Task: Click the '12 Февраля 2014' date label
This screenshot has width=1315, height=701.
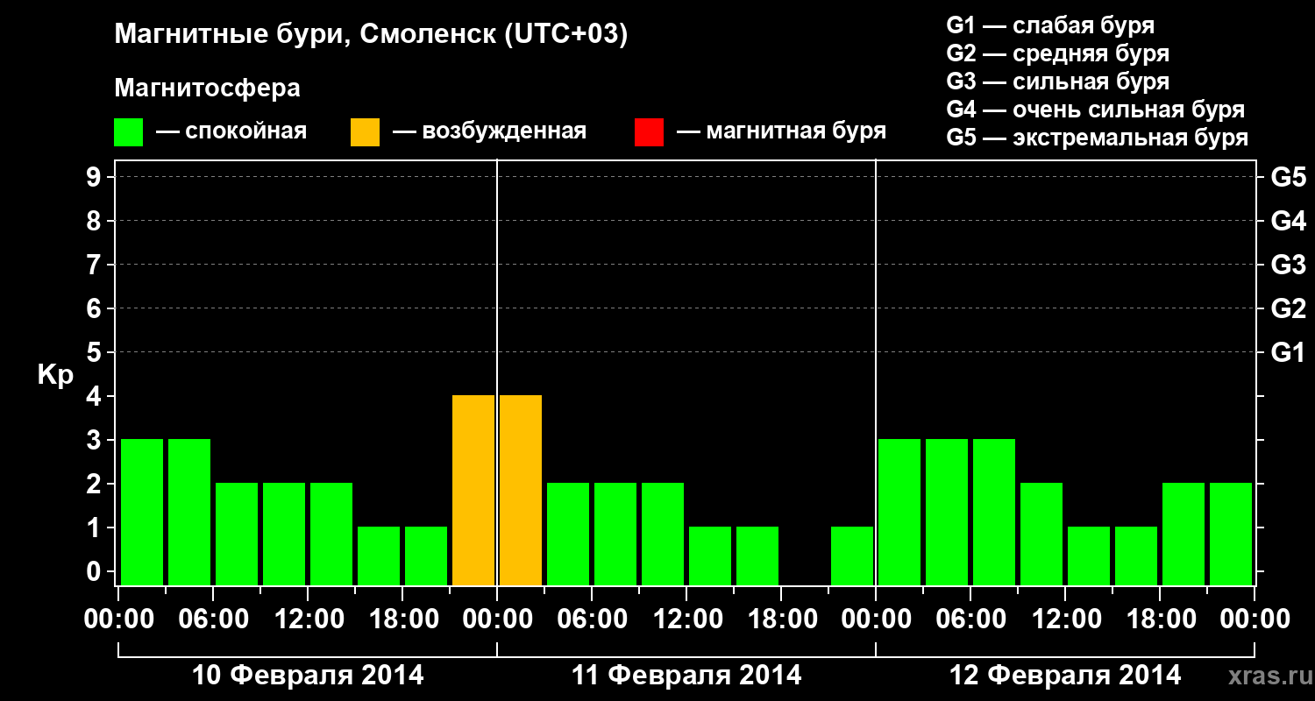Action: pyautogui.click(x=1065, y=676)
